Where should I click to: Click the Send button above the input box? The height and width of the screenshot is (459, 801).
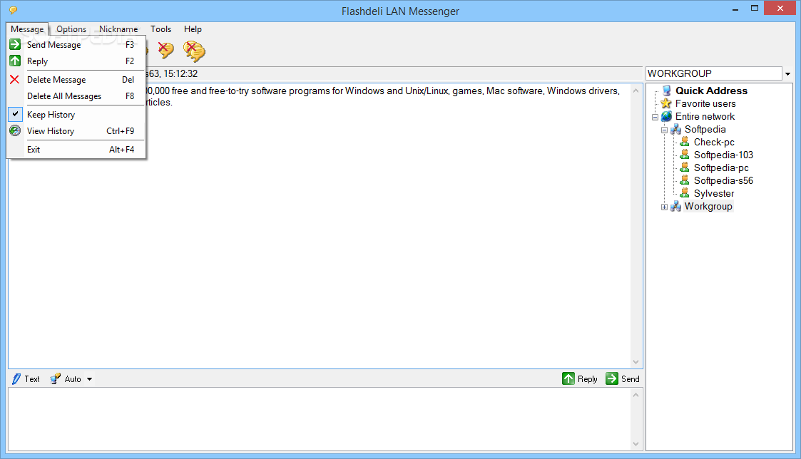622,379
